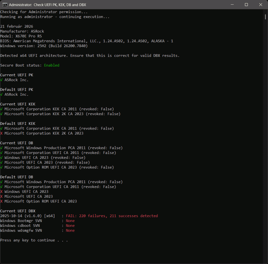Click red 'FAIL: 220 failures, 211 successes detected'
The image size is (268, 264).
tap(112, 216)
